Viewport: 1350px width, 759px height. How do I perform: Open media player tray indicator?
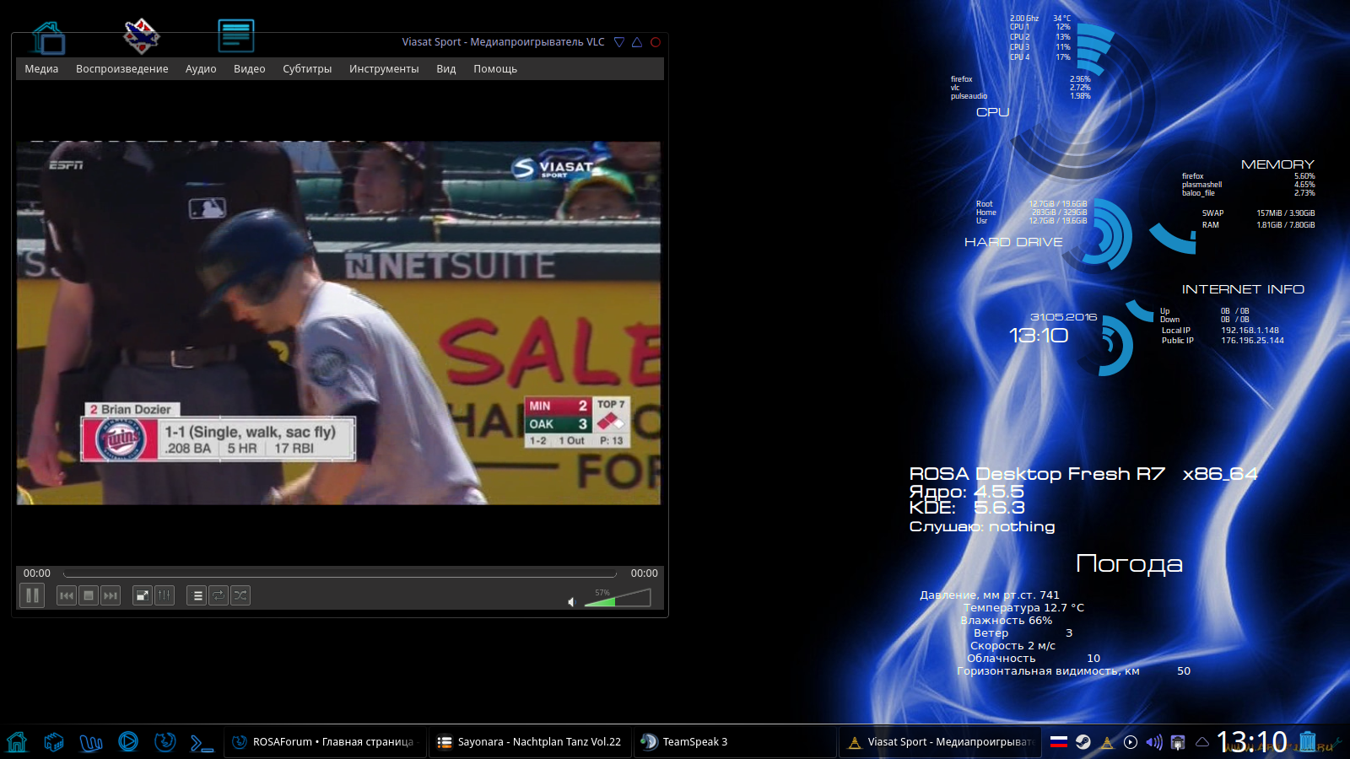1131,742
